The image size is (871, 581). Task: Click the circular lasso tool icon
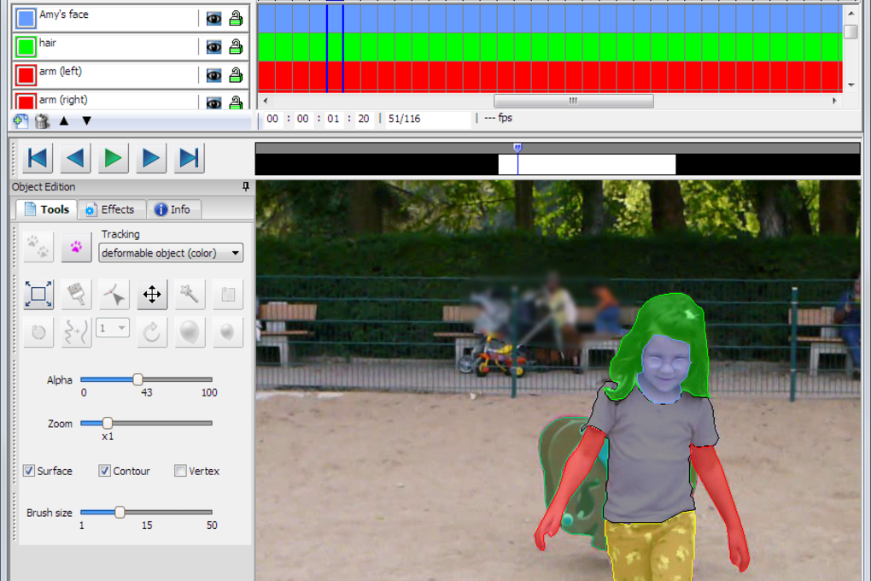(38, 332)
